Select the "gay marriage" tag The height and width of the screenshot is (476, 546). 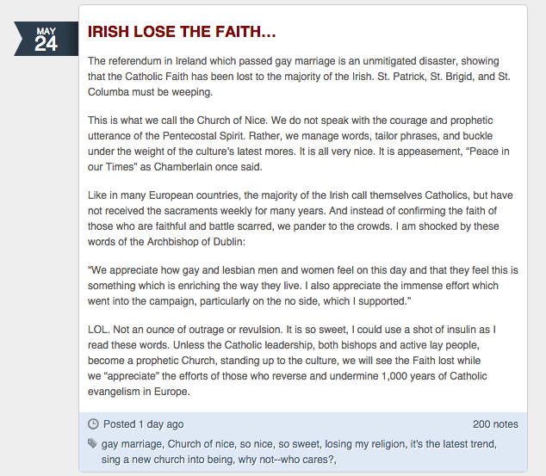point(131,444)
